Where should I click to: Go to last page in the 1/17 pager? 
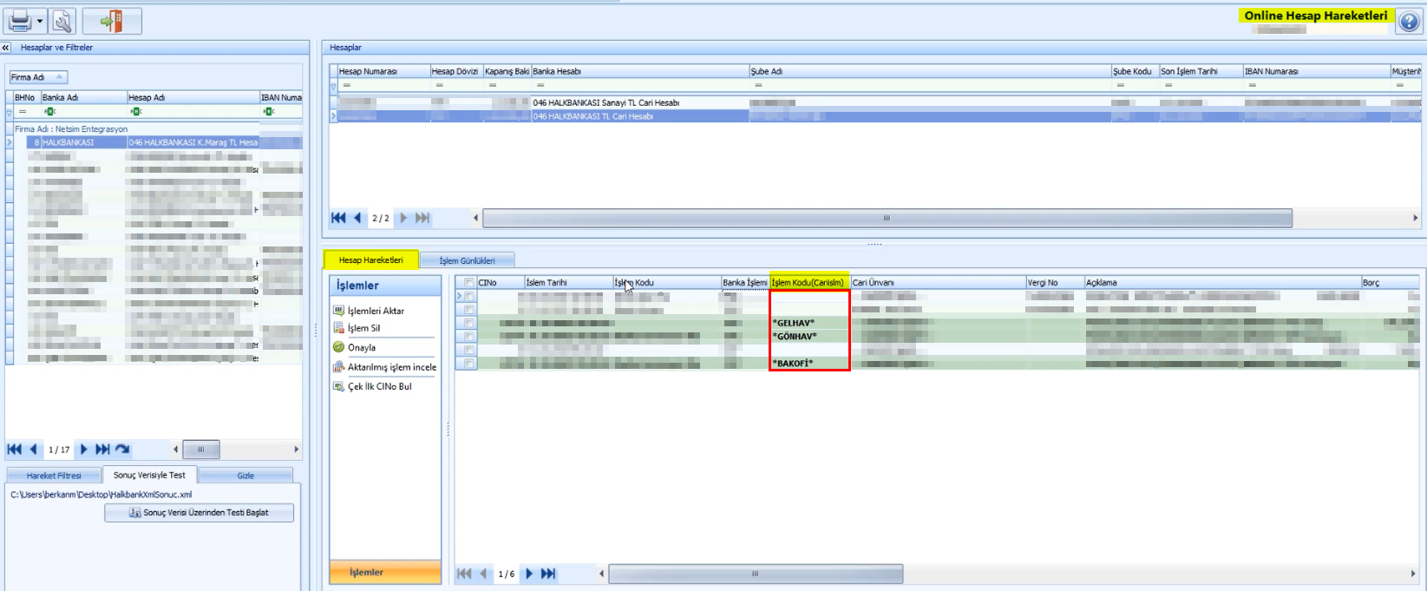(x=102, y=450)
